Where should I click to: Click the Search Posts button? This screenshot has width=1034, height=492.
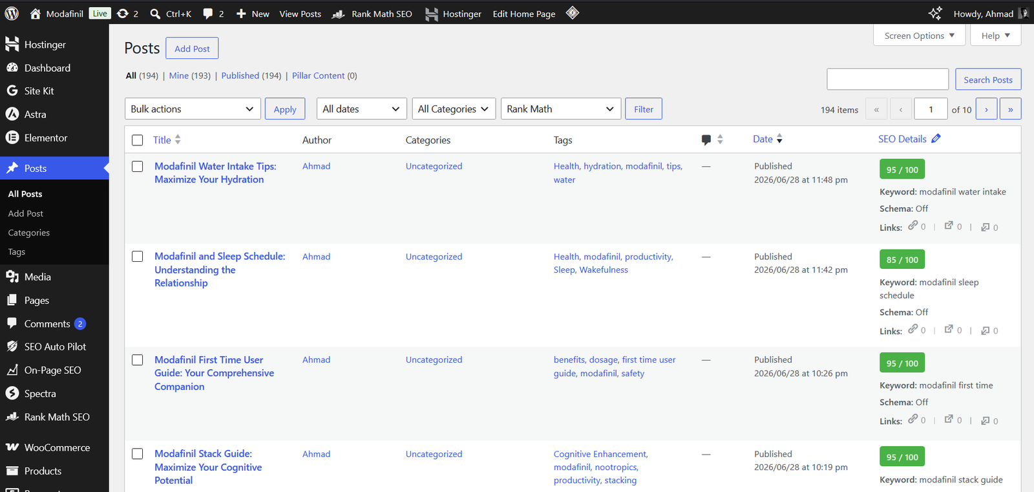coord(988,80)
